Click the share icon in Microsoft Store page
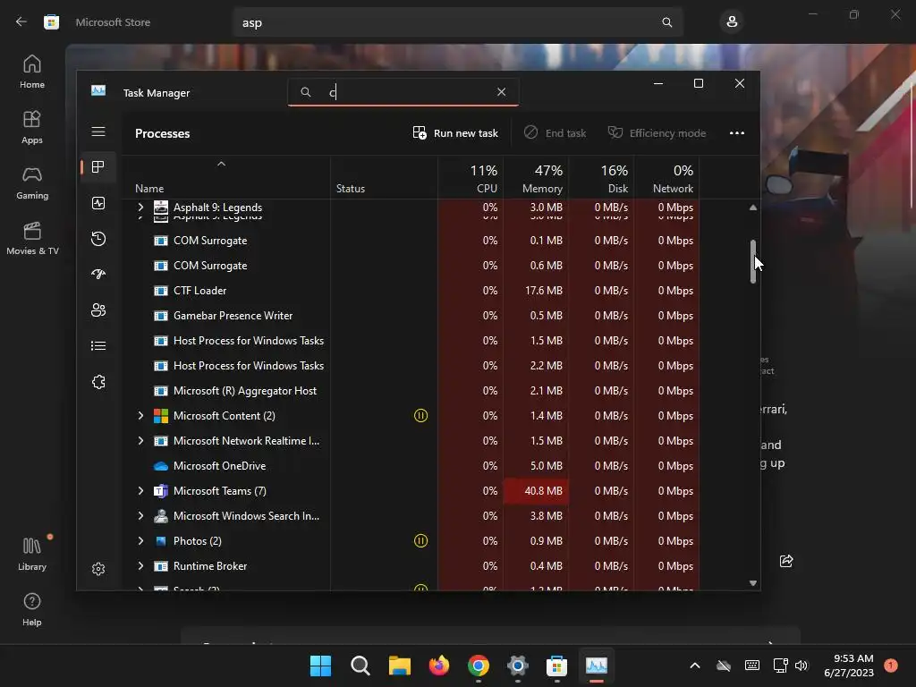916x687 pixels. [x=786, y=561]
